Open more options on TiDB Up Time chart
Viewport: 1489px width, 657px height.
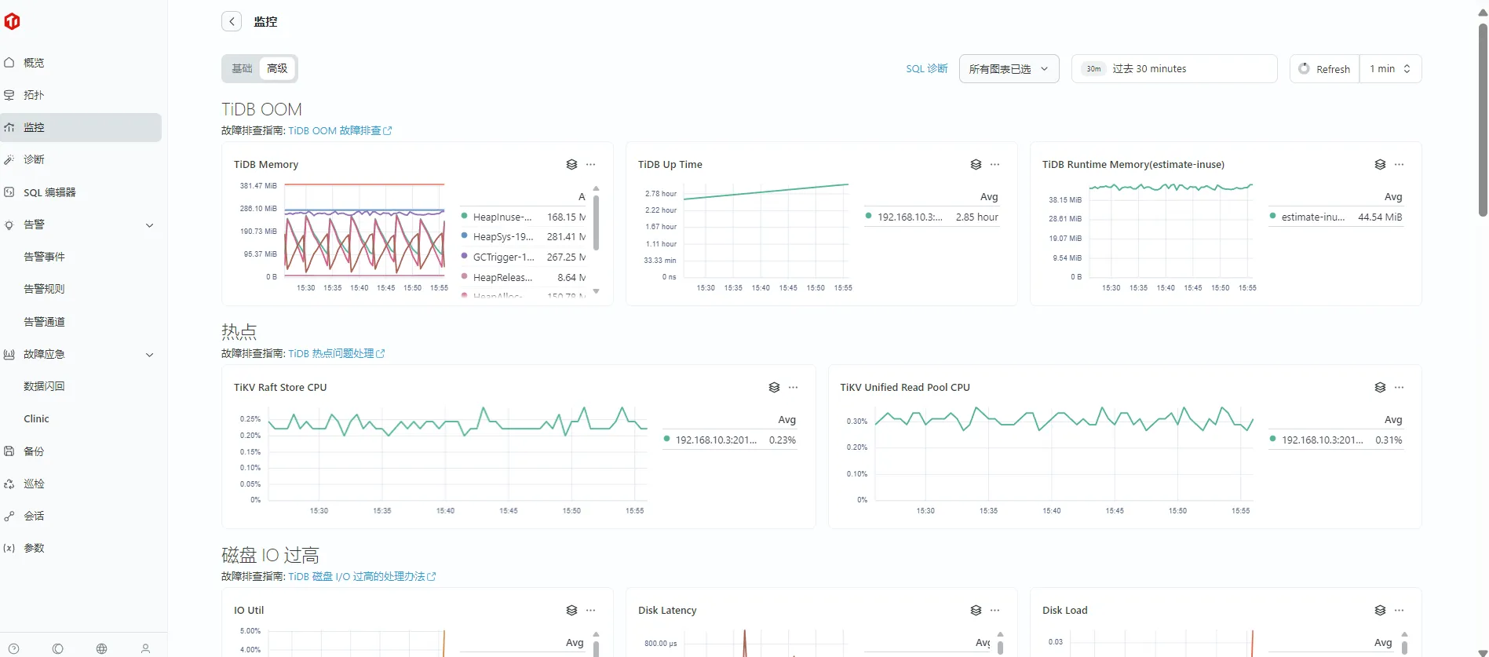(x=995, y=164)
